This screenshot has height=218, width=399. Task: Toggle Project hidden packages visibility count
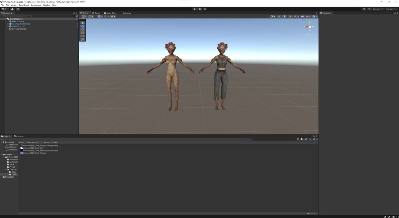(316, 139)
